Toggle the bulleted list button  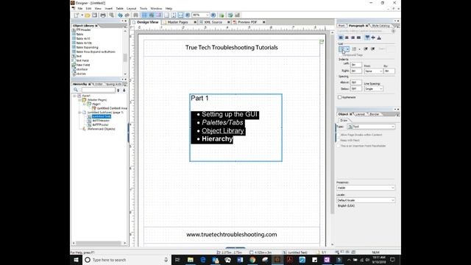341,49
